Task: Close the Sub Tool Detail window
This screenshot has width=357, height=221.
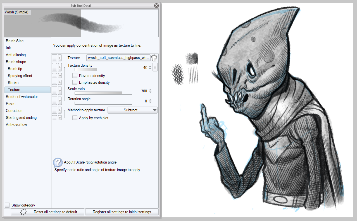Action: point(156,6)
